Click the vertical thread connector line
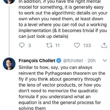The height and width of the screenshot is (110, 110). pos(9,31)
